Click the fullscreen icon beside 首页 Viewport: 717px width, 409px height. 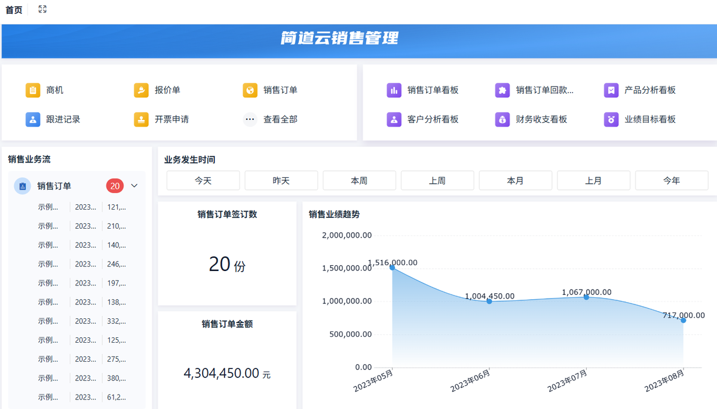click(x=42, y=10)
